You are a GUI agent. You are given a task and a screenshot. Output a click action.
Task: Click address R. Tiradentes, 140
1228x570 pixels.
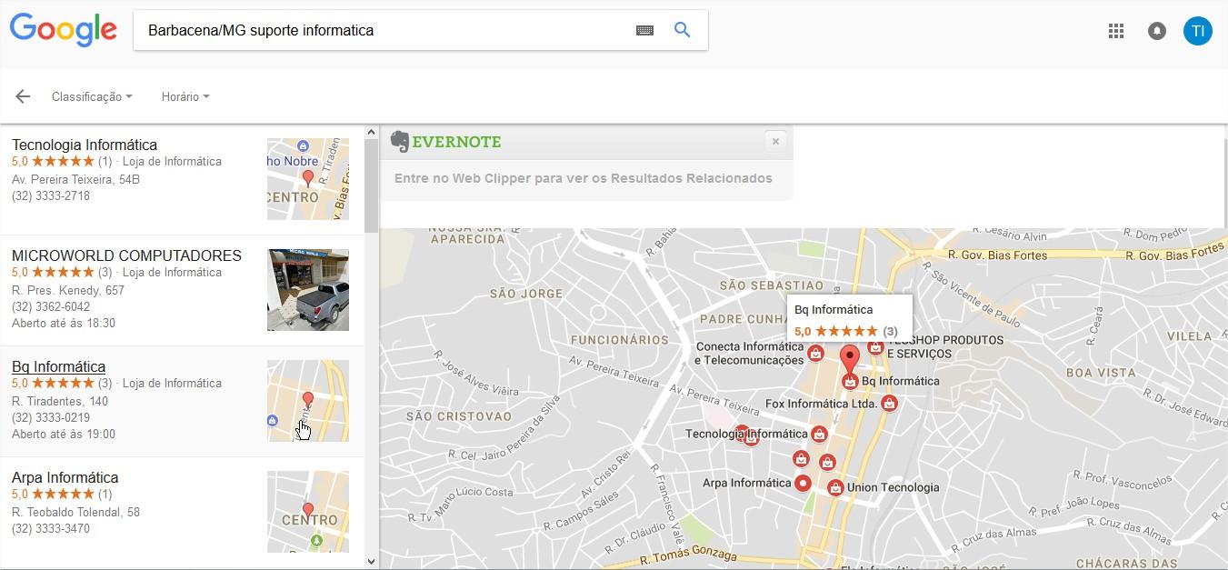click(60, 401)
